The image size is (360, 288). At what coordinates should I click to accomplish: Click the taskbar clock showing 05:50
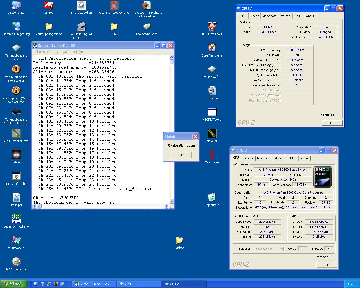pos(352,284)
